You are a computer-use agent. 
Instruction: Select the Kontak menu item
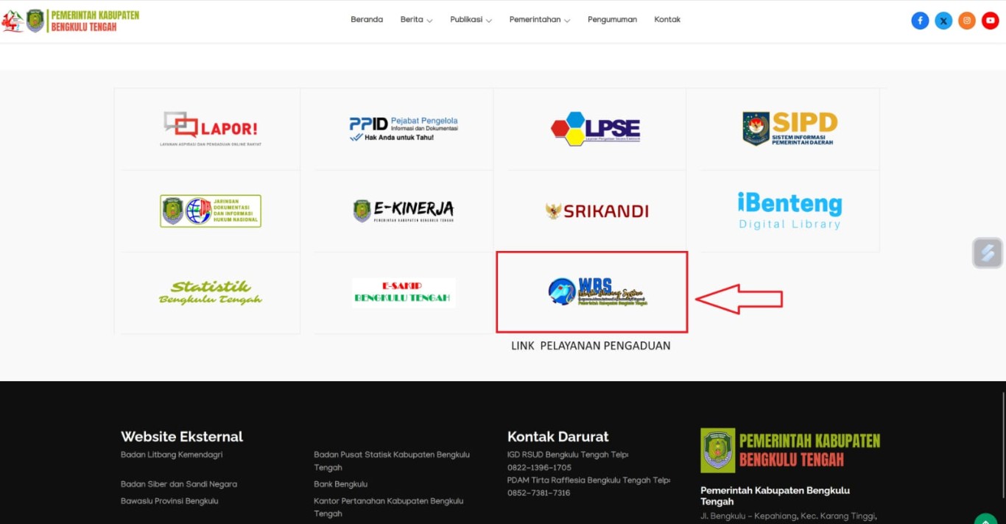pyautogui.click(x=667, y=20)
